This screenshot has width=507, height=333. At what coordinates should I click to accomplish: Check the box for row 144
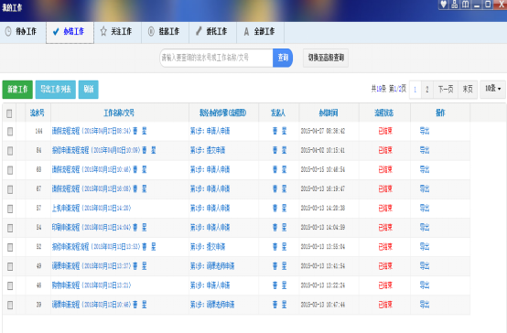click(10, 131)
